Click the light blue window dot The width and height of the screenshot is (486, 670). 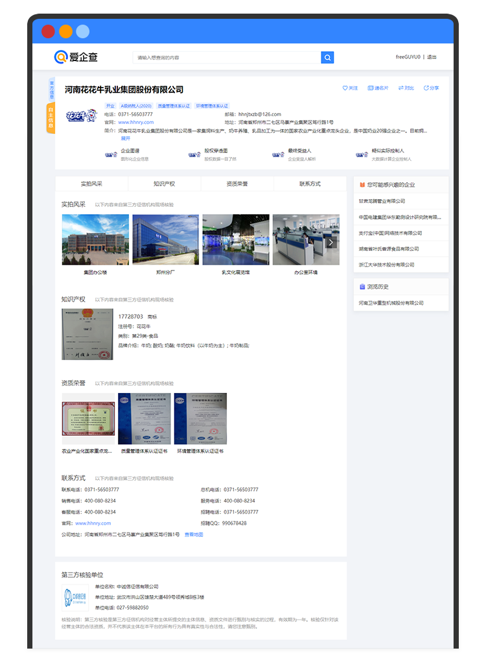tap(83, 32)
